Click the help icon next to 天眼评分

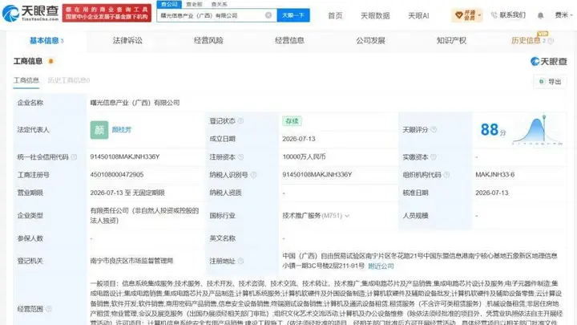tap(434, 129)
